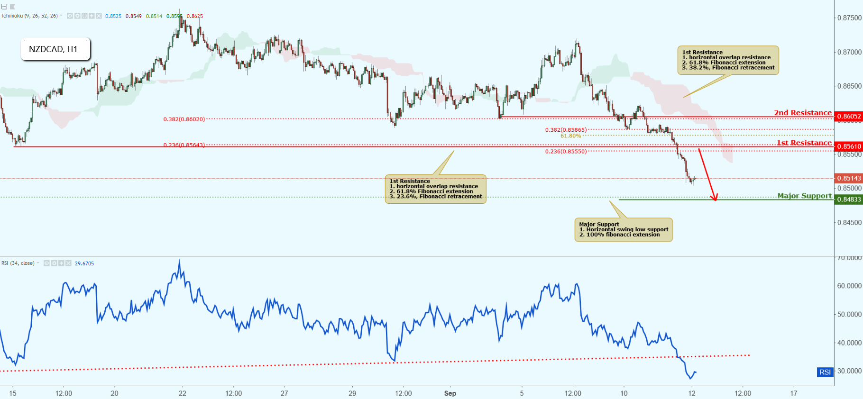
Task: Open RSI indicator settings gear
Action: click(x=54, y=263)
